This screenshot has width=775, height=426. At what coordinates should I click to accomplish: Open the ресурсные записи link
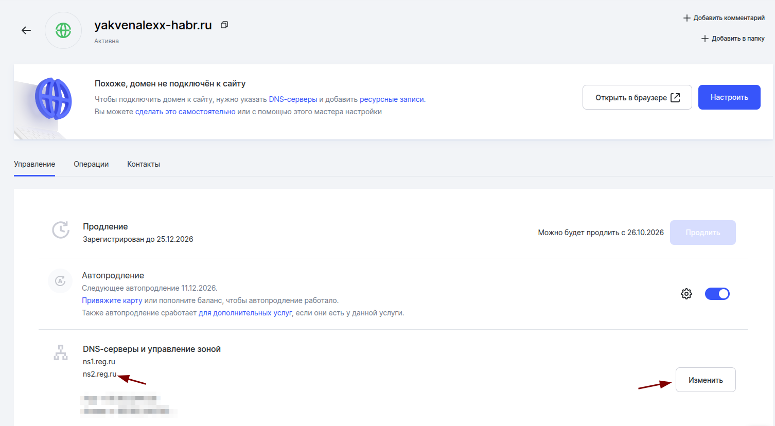coord(392,99)
